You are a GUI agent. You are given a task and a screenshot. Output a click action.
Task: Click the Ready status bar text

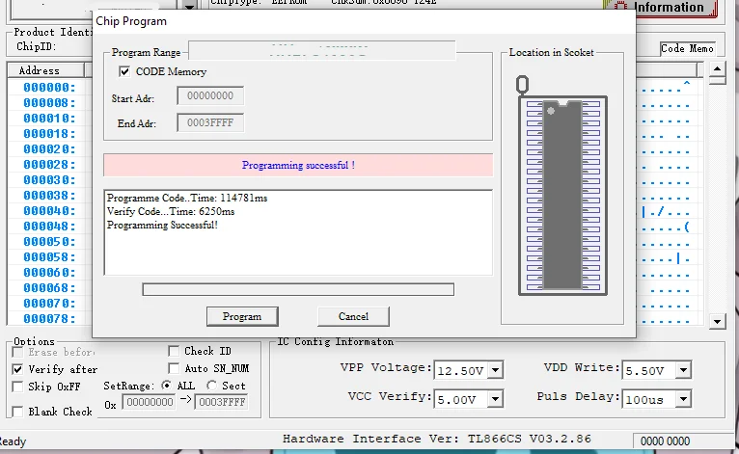(x=13, y=441)
